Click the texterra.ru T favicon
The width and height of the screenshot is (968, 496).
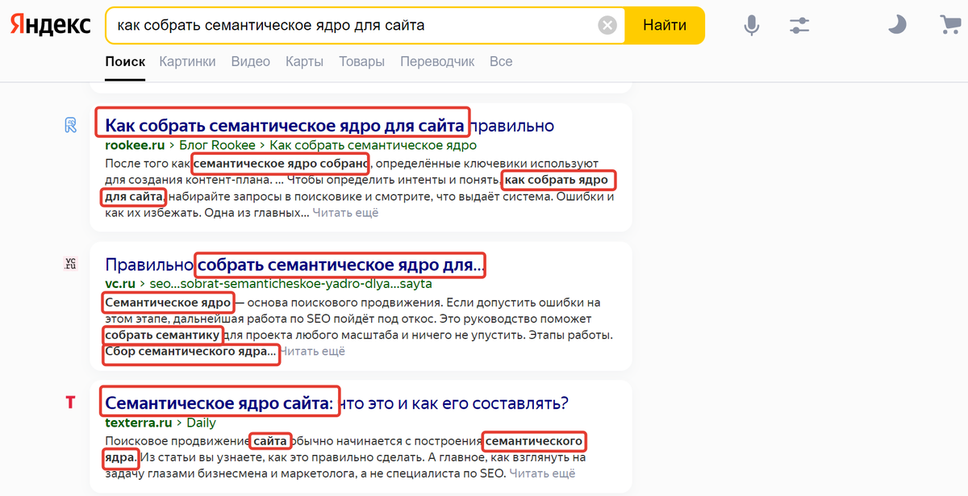click(69, 402)
